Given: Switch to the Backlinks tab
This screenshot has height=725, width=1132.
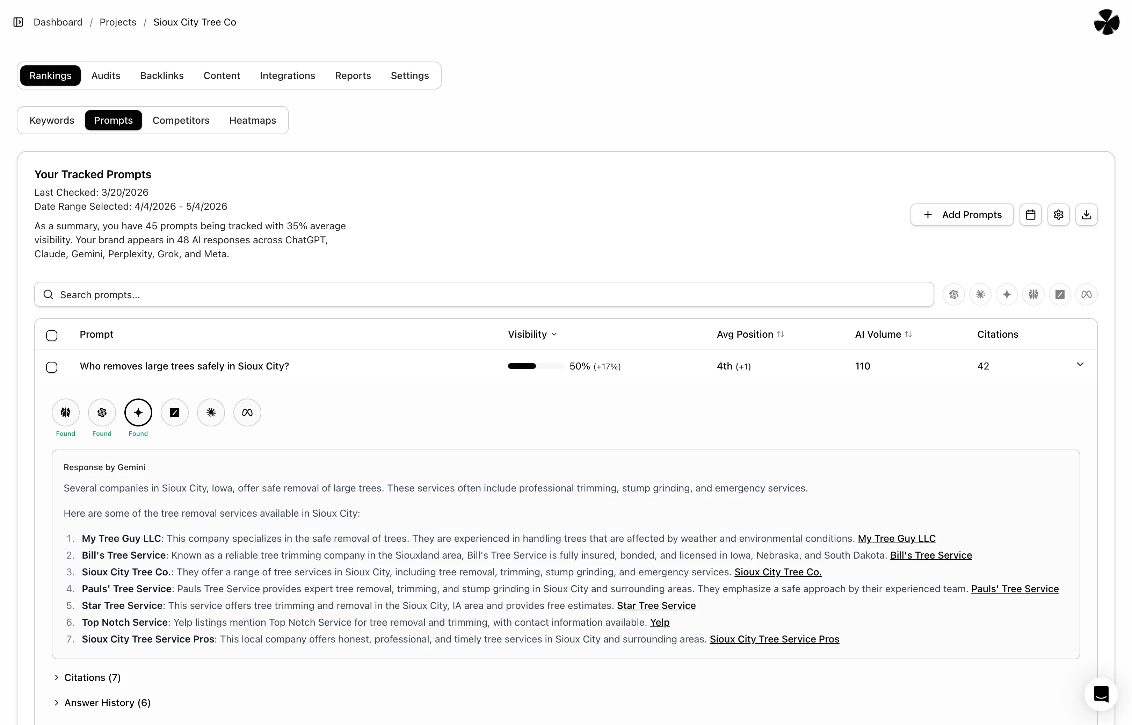Looking at the screenshot, I should coord(162,76).
